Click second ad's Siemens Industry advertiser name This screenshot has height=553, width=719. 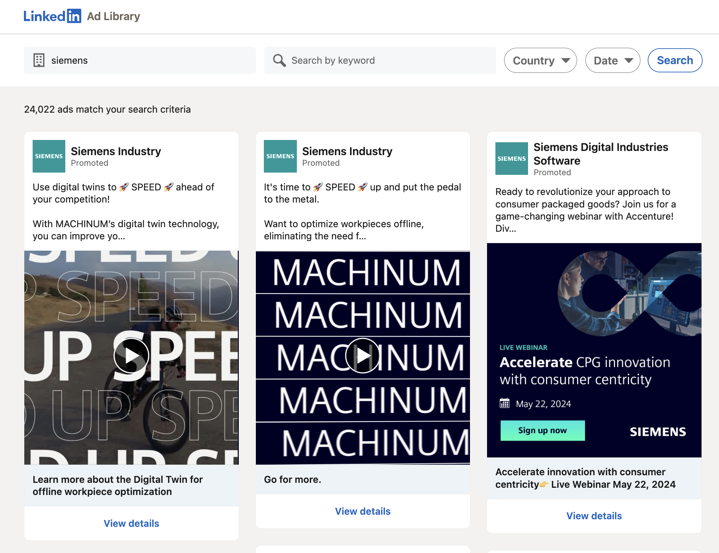point(347,151)
